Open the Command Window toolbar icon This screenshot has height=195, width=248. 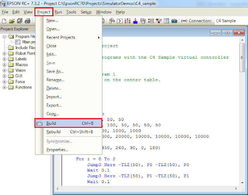click(120, 21)
